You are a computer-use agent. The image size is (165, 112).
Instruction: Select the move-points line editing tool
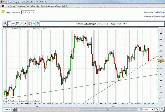pos(21,23)
